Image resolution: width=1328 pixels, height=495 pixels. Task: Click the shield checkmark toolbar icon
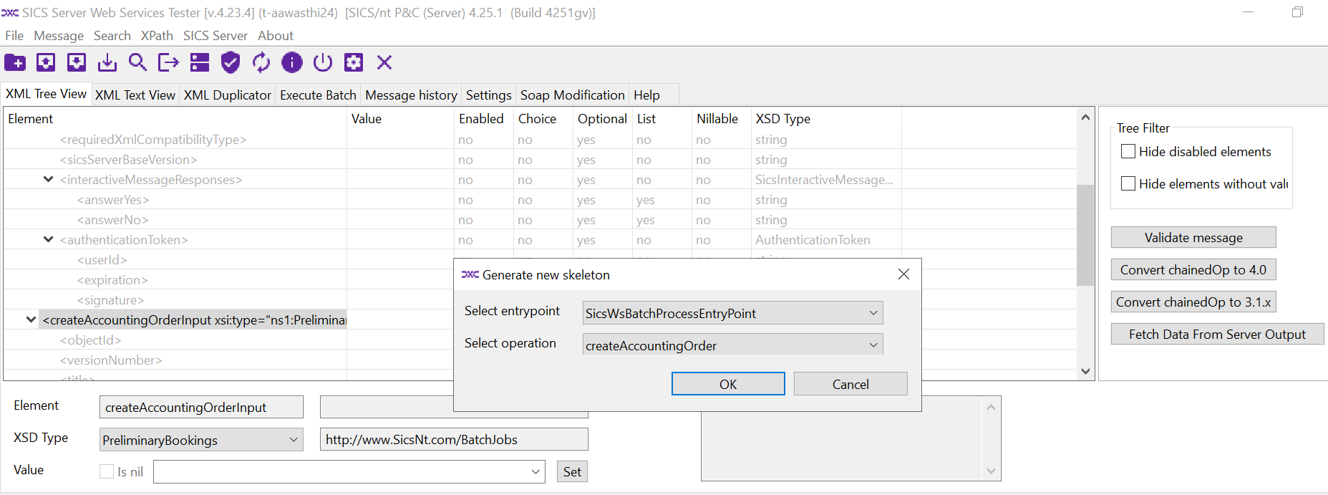[x=230, y=63]
